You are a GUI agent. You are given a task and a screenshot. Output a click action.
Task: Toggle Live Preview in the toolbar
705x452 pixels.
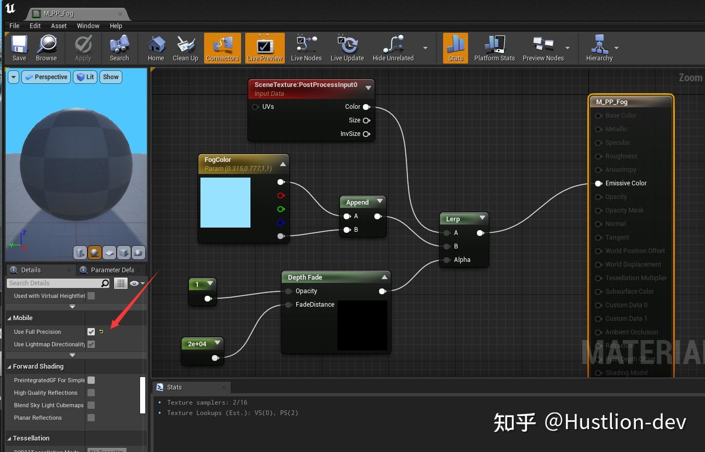point(265,47)
